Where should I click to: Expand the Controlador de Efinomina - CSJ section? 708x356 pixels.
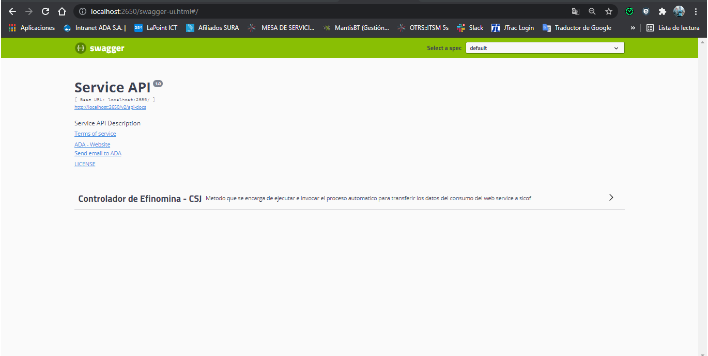[611, 198]
